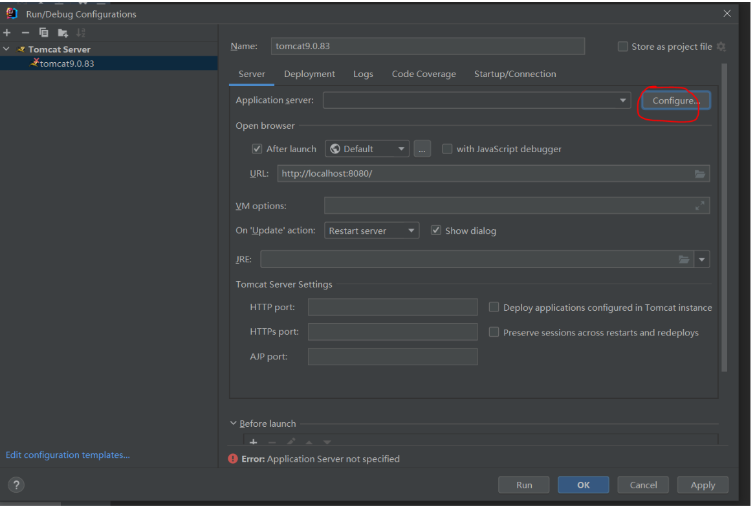Open browser selection ellipsis button
This screenshot has width=755, height=509.
click(422, 149)
